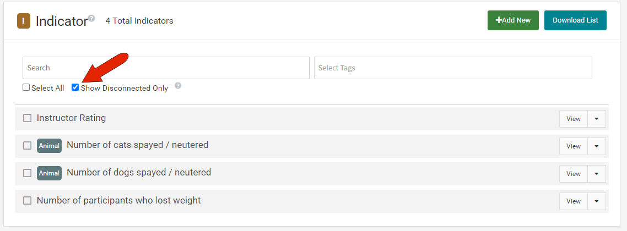Viewport: 627px width, 231px height.
Task: Check Number of cats spayed checkbox
Action: [27, 146]
